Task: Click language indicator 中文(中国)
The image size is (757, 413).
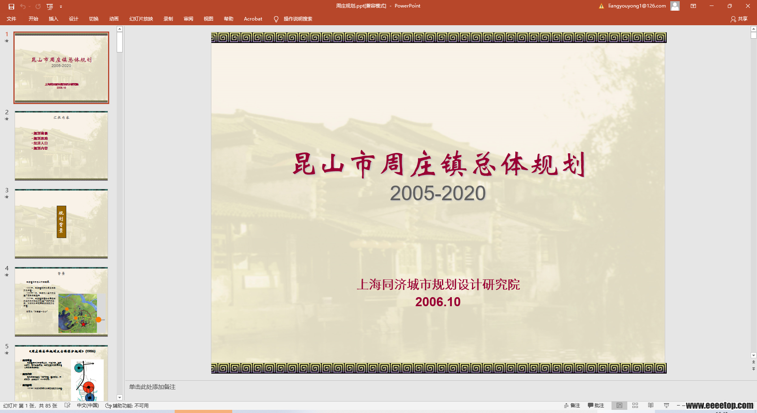Action: pyautogui.click(x=88, y=406)
